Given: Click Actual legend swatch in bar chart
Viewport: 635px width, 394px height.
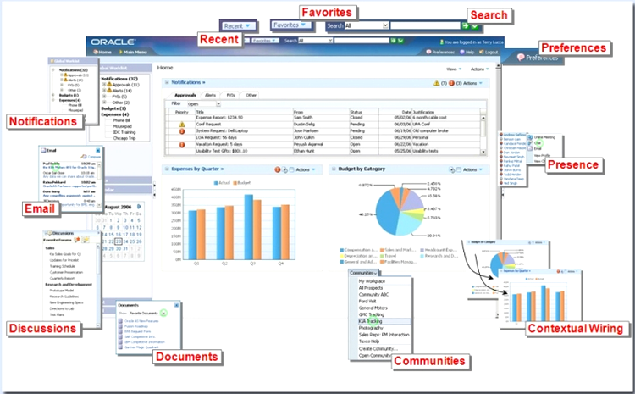Looking at the screenshot, I should click(216, 183).
